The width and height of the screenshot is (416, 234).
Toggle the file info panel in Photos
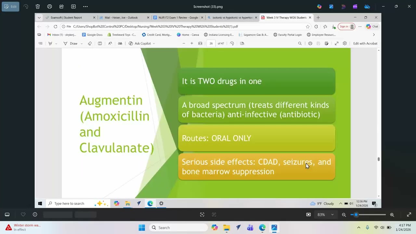(x=35, y=214)
